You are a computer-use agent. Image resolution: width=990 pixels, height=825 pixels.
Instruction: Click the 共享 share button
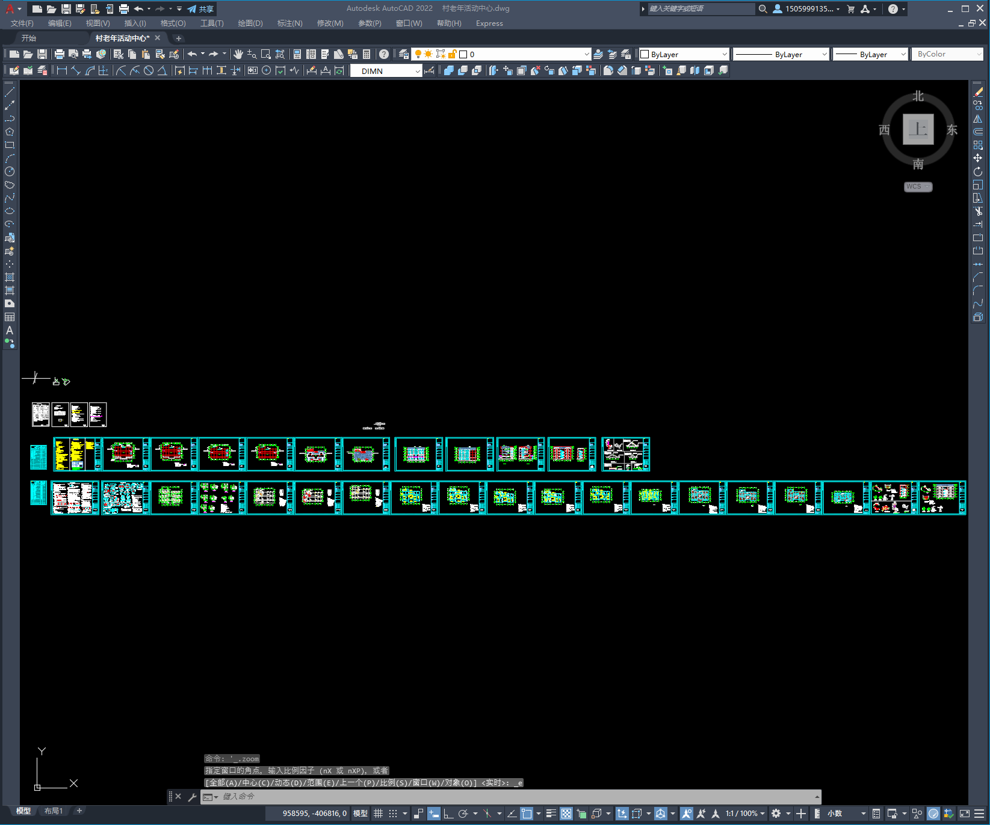pyautogui.click(x=201, y=9)
